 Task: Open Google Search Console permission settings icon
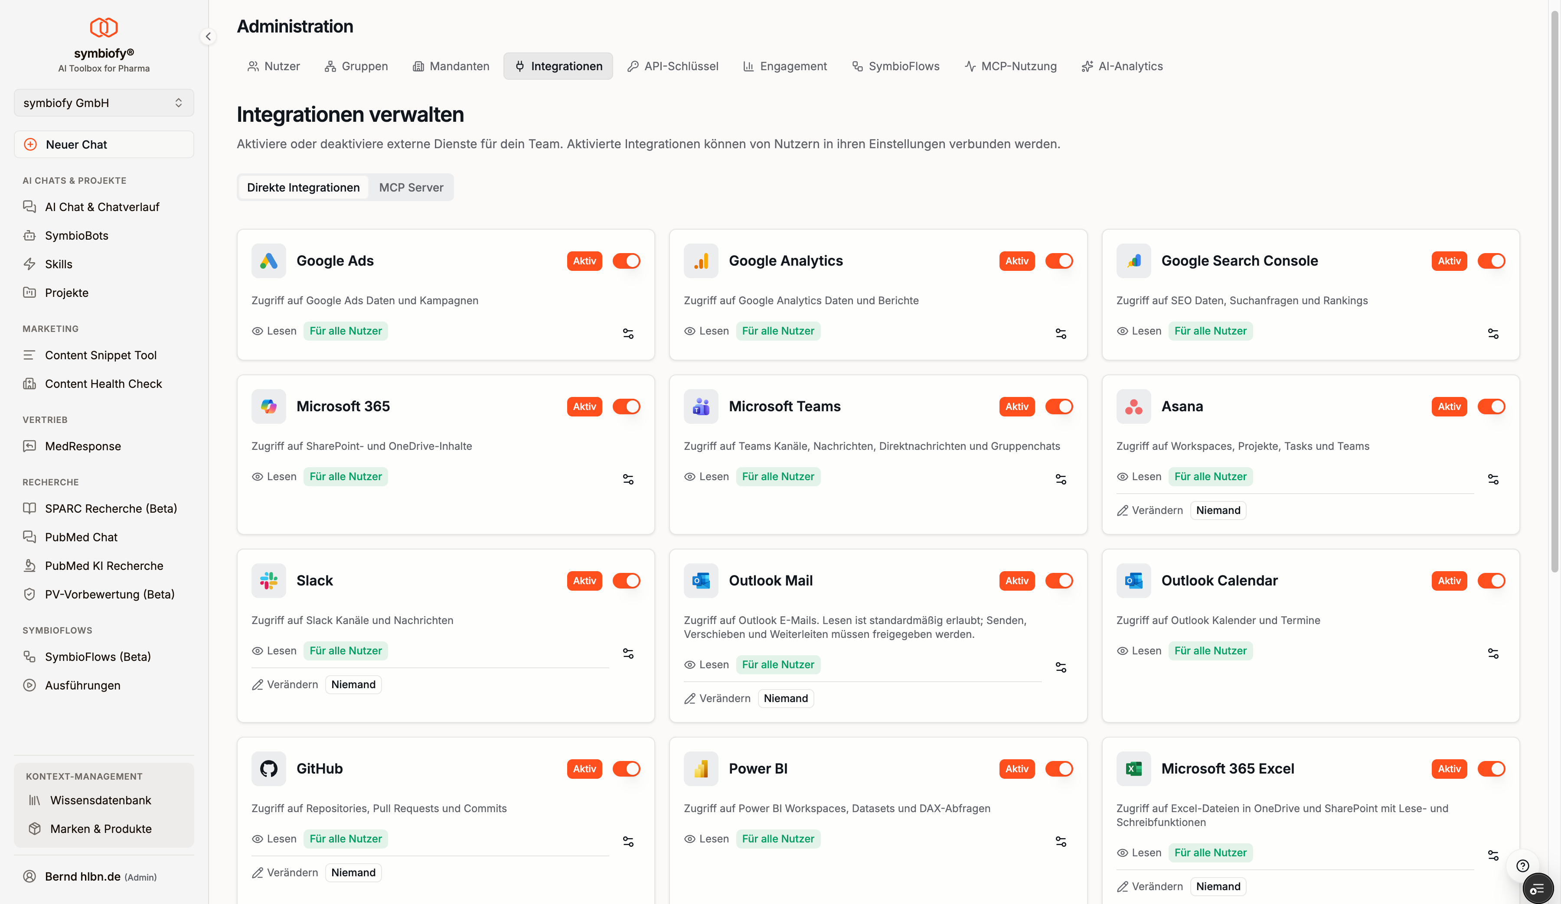1493,334
